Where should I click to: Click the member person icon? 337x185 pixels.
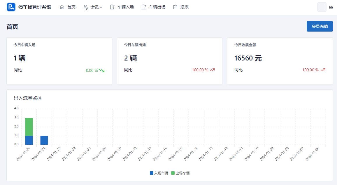[x=85, y=7]
